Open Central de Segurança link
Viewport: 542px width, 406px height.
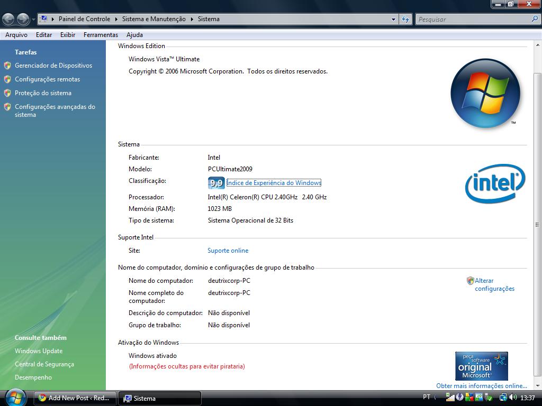tap(44, 364)
